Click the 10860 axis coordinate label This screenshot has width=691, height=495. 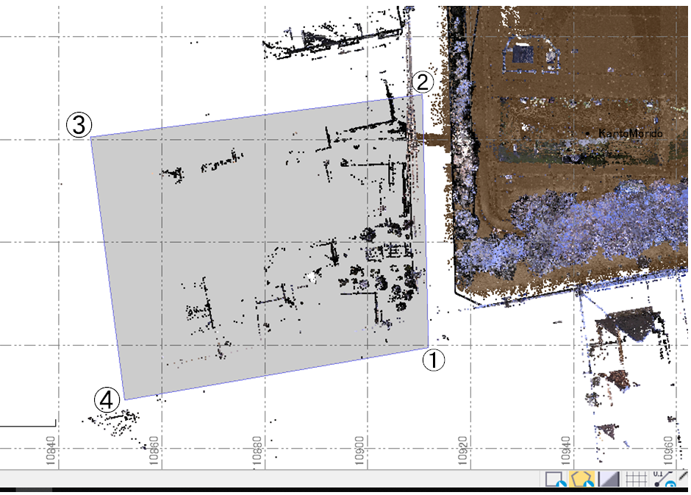coord(154,450)
